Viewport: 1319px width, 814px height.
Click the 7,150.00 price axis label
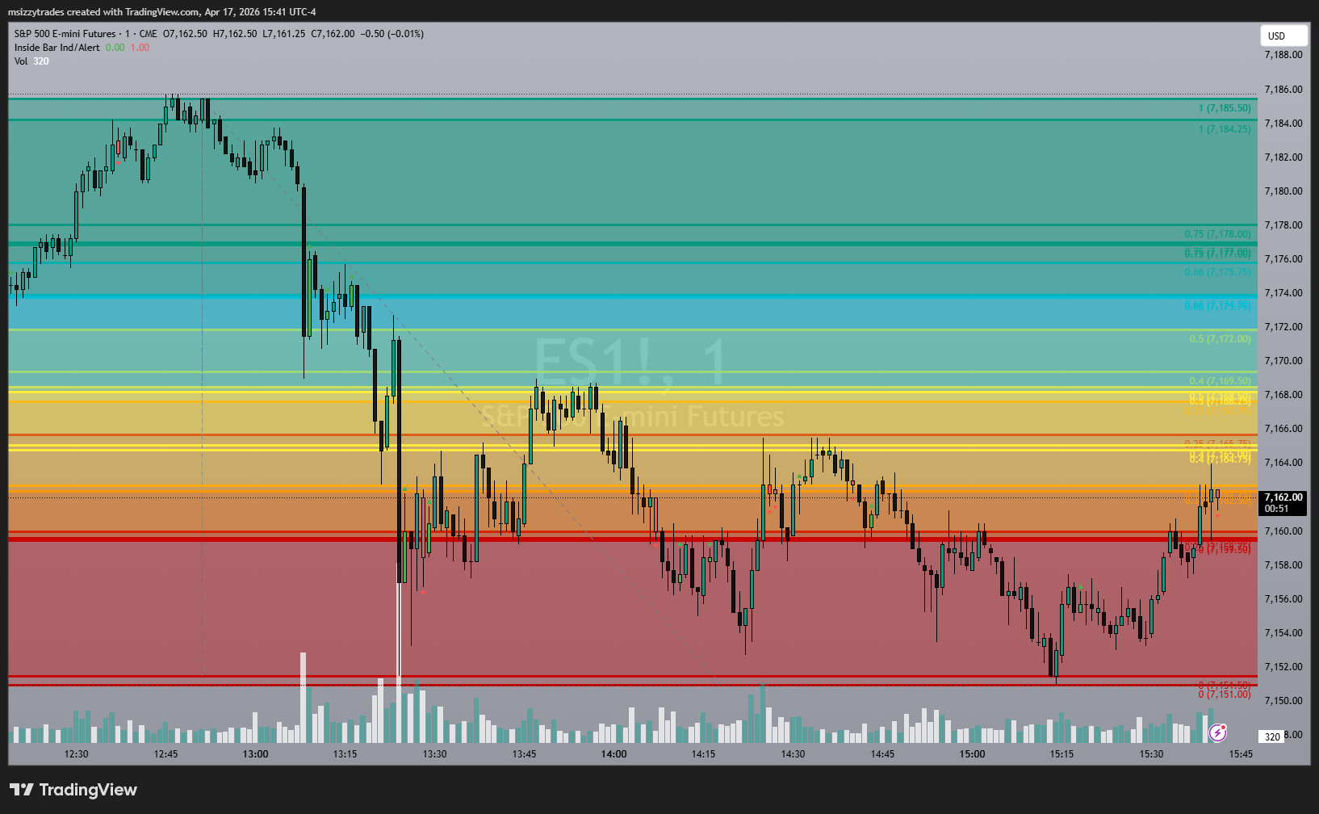1283,701
